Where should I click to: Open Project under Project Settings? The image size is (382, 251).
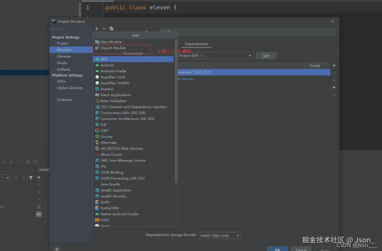click(63, 43)
